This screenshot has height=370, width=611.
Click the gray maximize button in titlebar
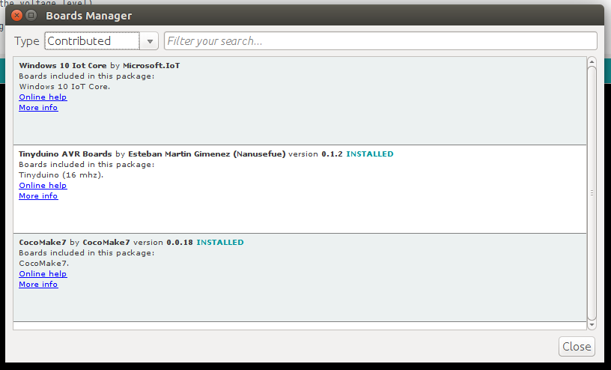coord(31,16)
